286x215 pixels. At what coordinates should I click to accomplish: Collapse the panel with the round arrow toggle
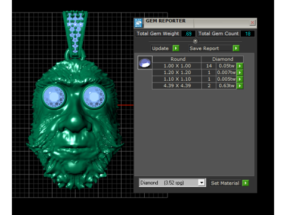195,41
